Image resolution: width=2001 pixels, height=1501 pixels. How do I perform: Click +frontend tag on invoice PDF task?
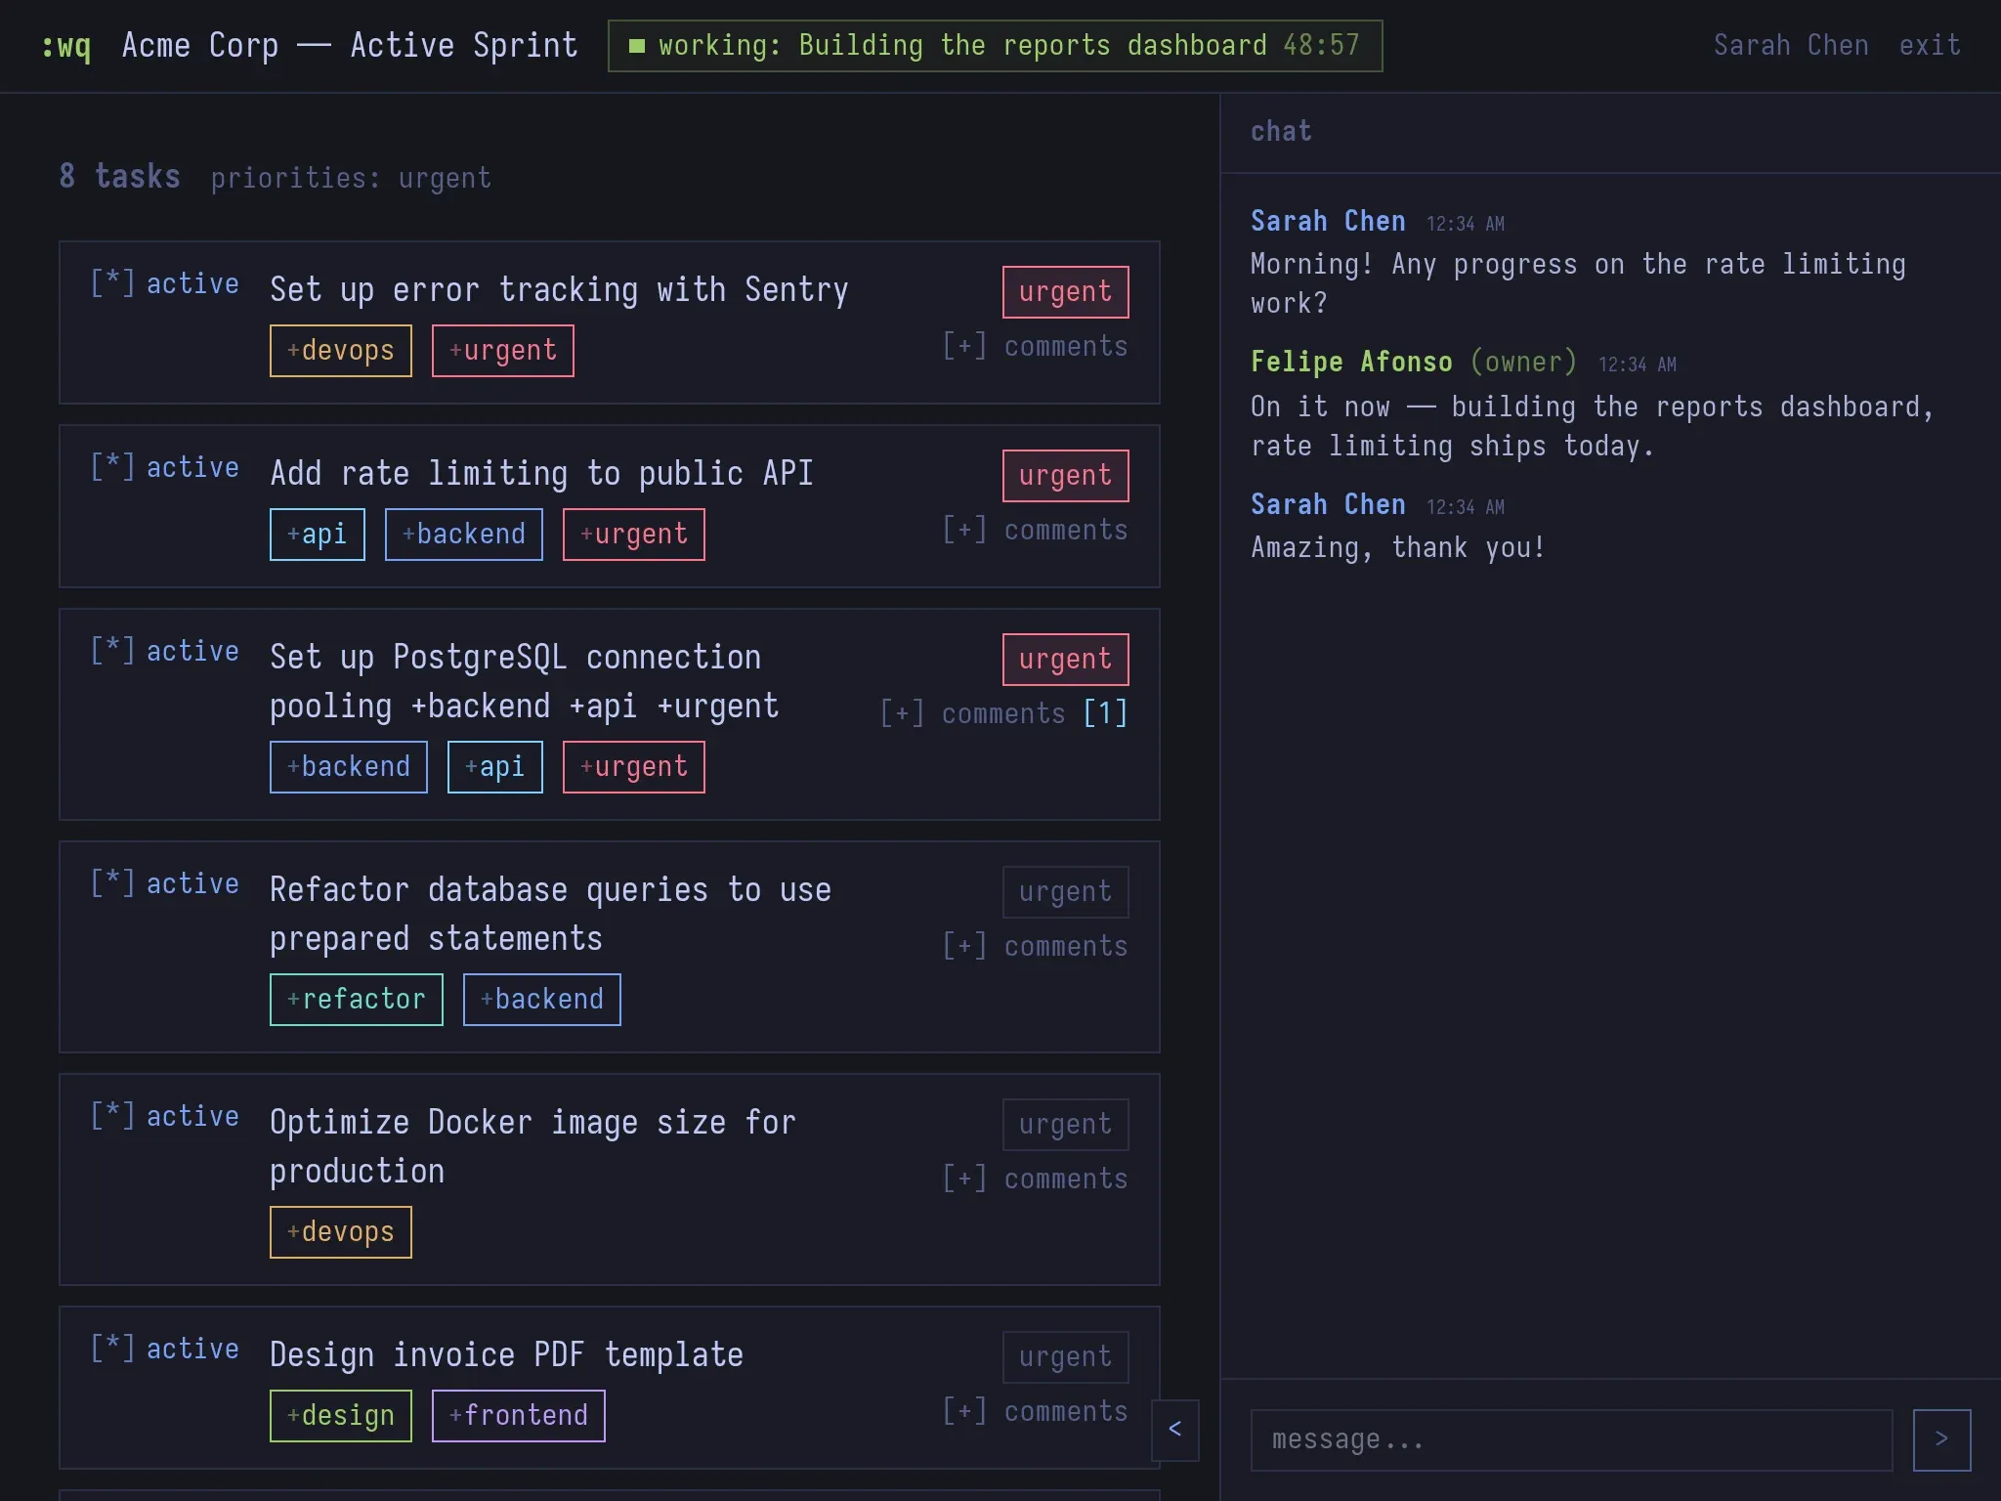tap(519, 1416)
